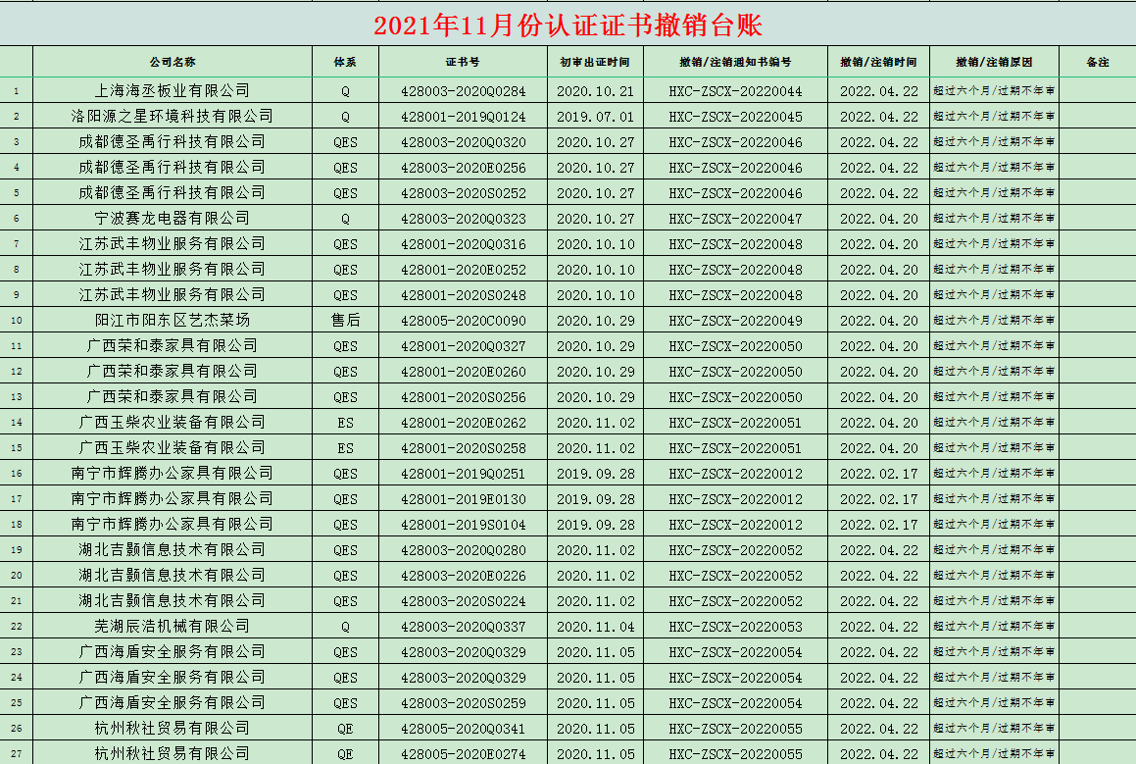Click the 初审出证时间 header cell

595,62
